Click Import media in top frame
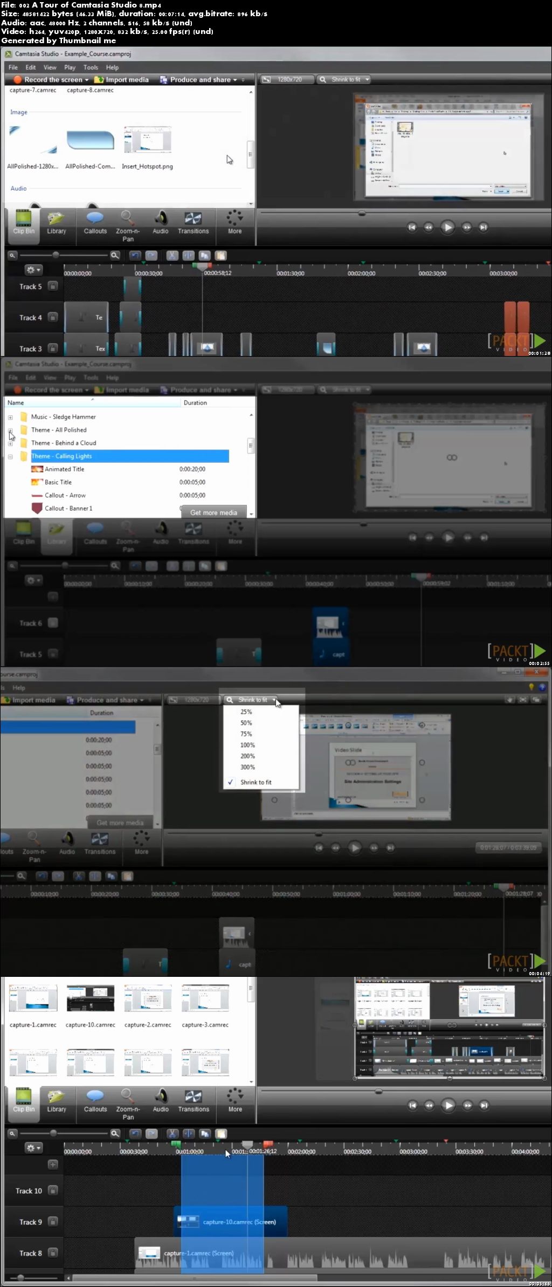The height and width of the screenshot is (1287, 552). coord(122,80)
